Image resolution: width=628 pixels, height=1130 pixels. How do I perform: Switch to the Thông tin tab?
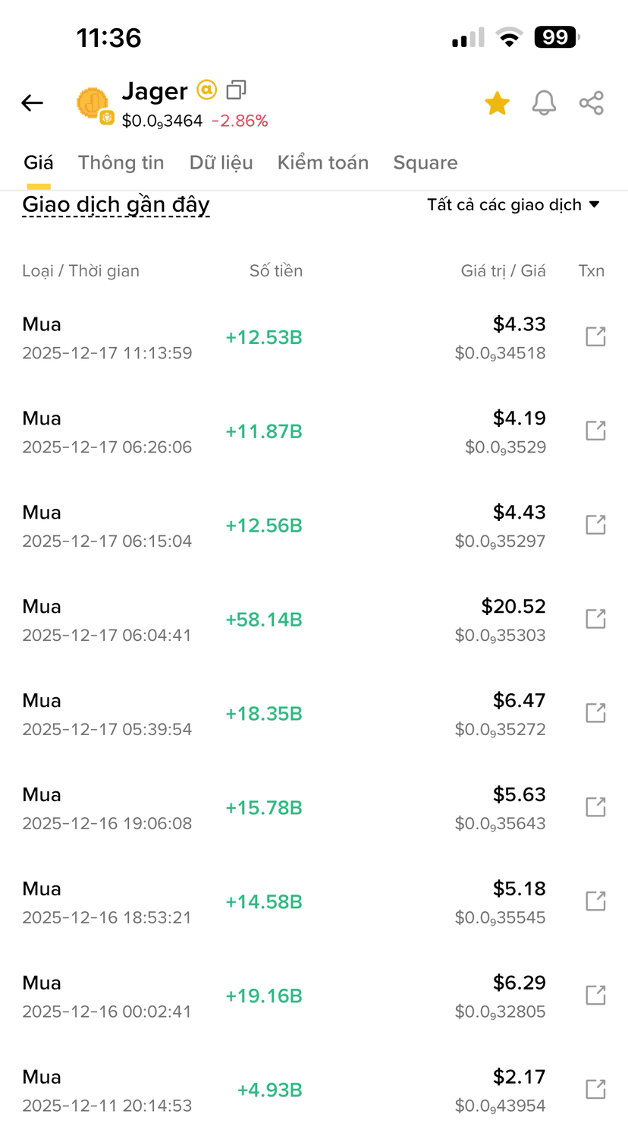click(121, 163)
